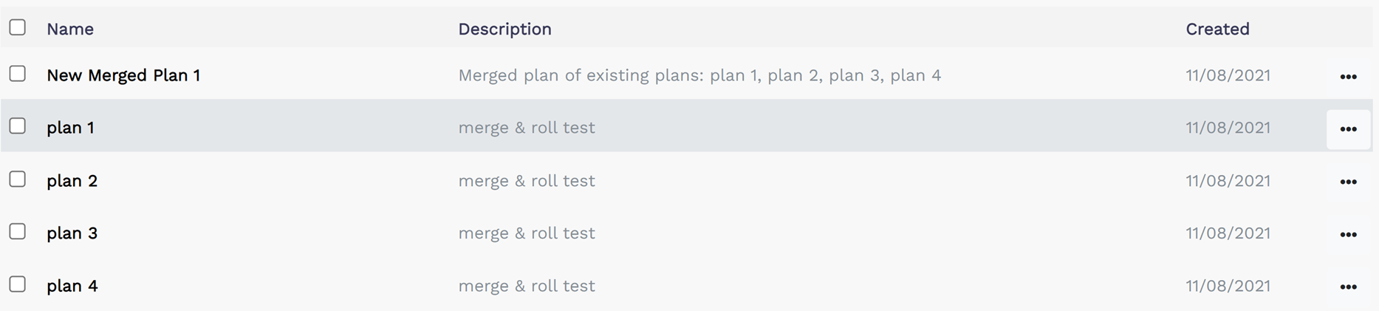This screenshot has width=1379, height=311.
Task: Sort by the Name column header
Action: 70,29
